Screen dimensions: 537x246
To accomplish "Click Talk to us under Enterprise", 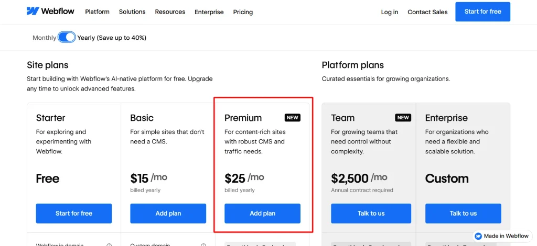I will point(463,213).
